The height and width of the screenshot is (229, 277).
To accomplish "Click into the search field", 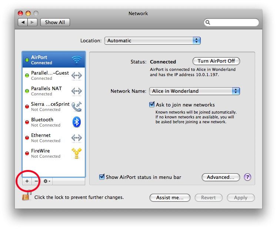I will (231, 22).
